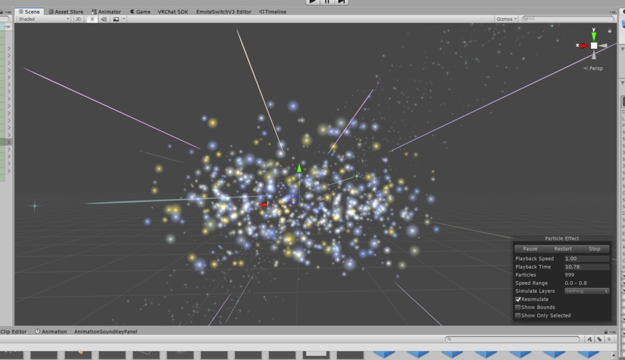Screen dimensions: 625x360
Task: Toggle scene lighting sun icon
Action: coord(92,19)
